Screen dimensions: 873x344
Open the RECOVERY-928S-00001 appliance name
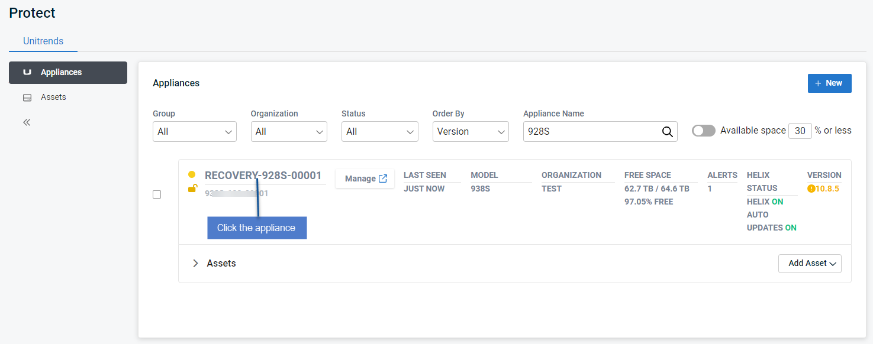click(263, 176)
